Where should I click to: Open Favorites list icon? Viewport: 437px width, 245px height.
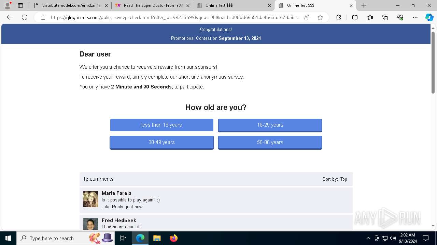click(370, 17)
